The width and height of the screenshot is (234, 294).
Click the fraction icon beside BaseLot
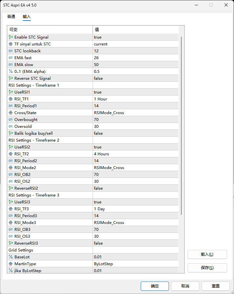tap(11, 257)
